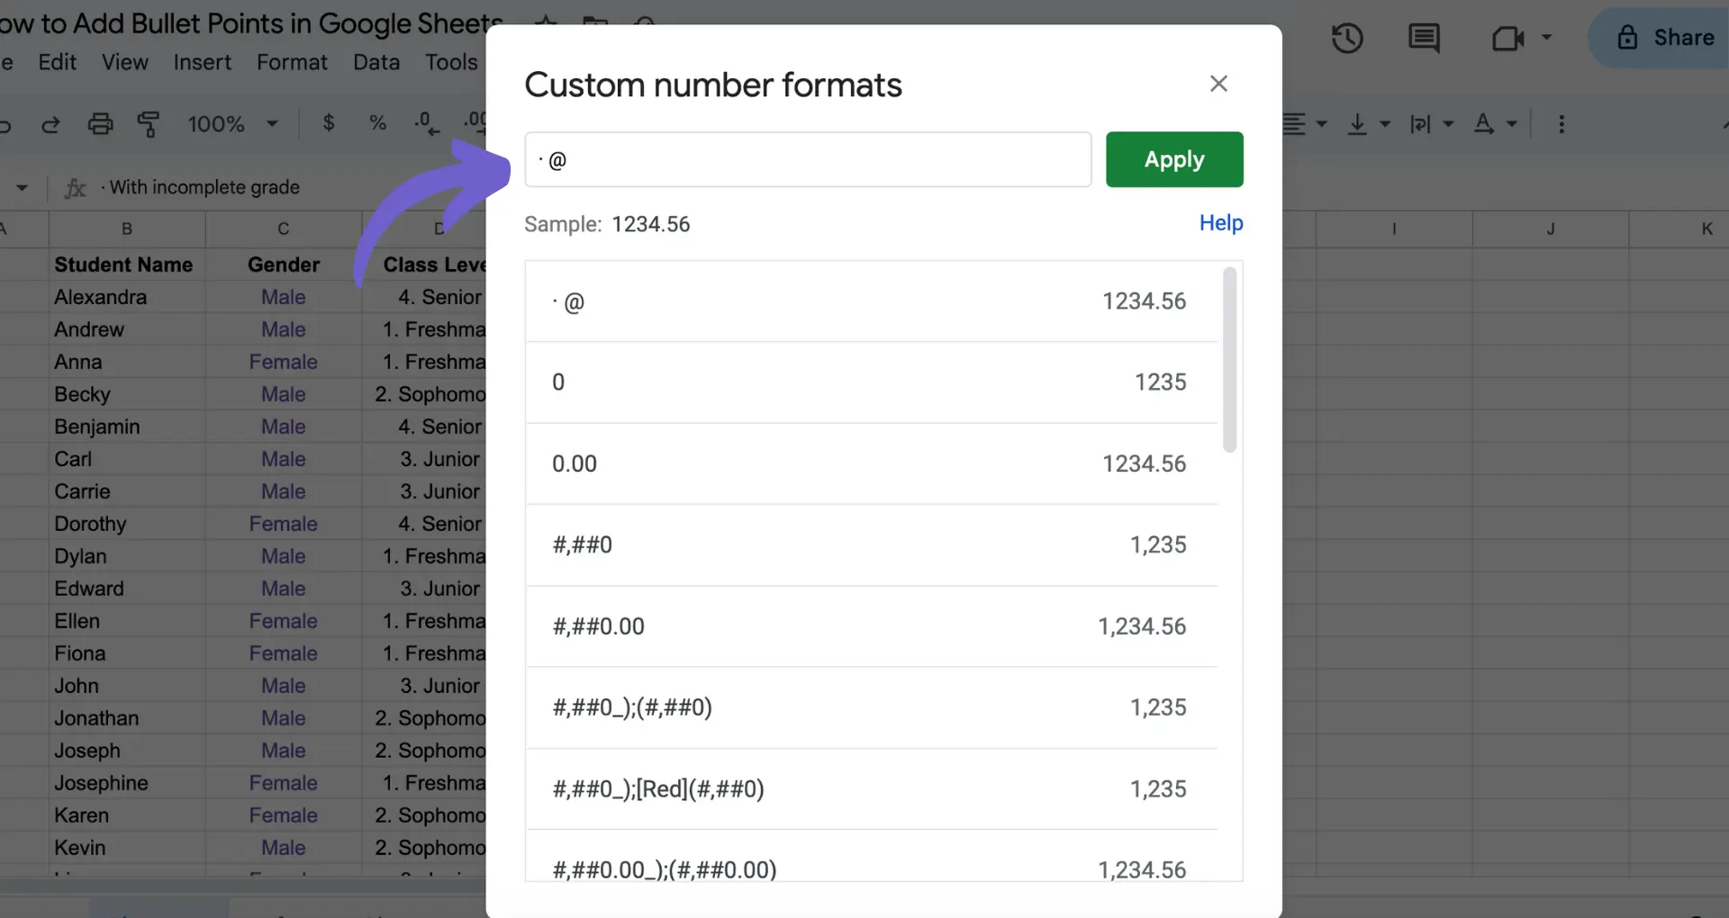Open the name box dropdown arrow
The height and width of the screenshot is (918, 1729).
22,187
